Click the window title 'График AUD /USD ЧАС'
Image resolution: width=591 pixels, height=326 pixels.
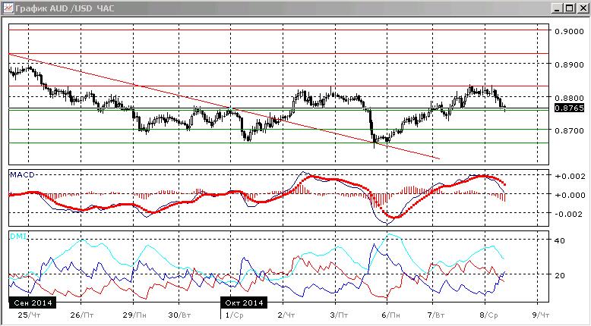pyautogui.click(x=65, y=8)
